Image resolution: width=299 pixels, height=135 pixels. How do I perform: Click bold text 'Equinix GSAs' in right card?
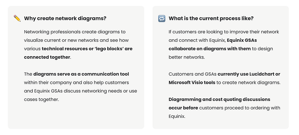242,40
